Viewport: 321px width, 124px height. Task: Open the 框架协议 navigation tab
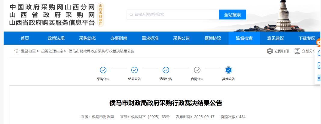pos(213,38)
